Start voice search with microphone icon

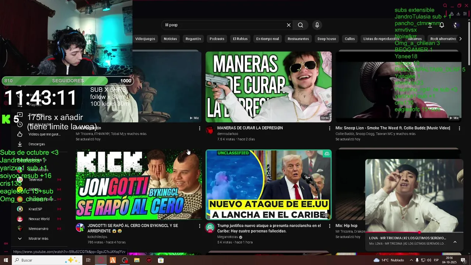tap(317, 25)
